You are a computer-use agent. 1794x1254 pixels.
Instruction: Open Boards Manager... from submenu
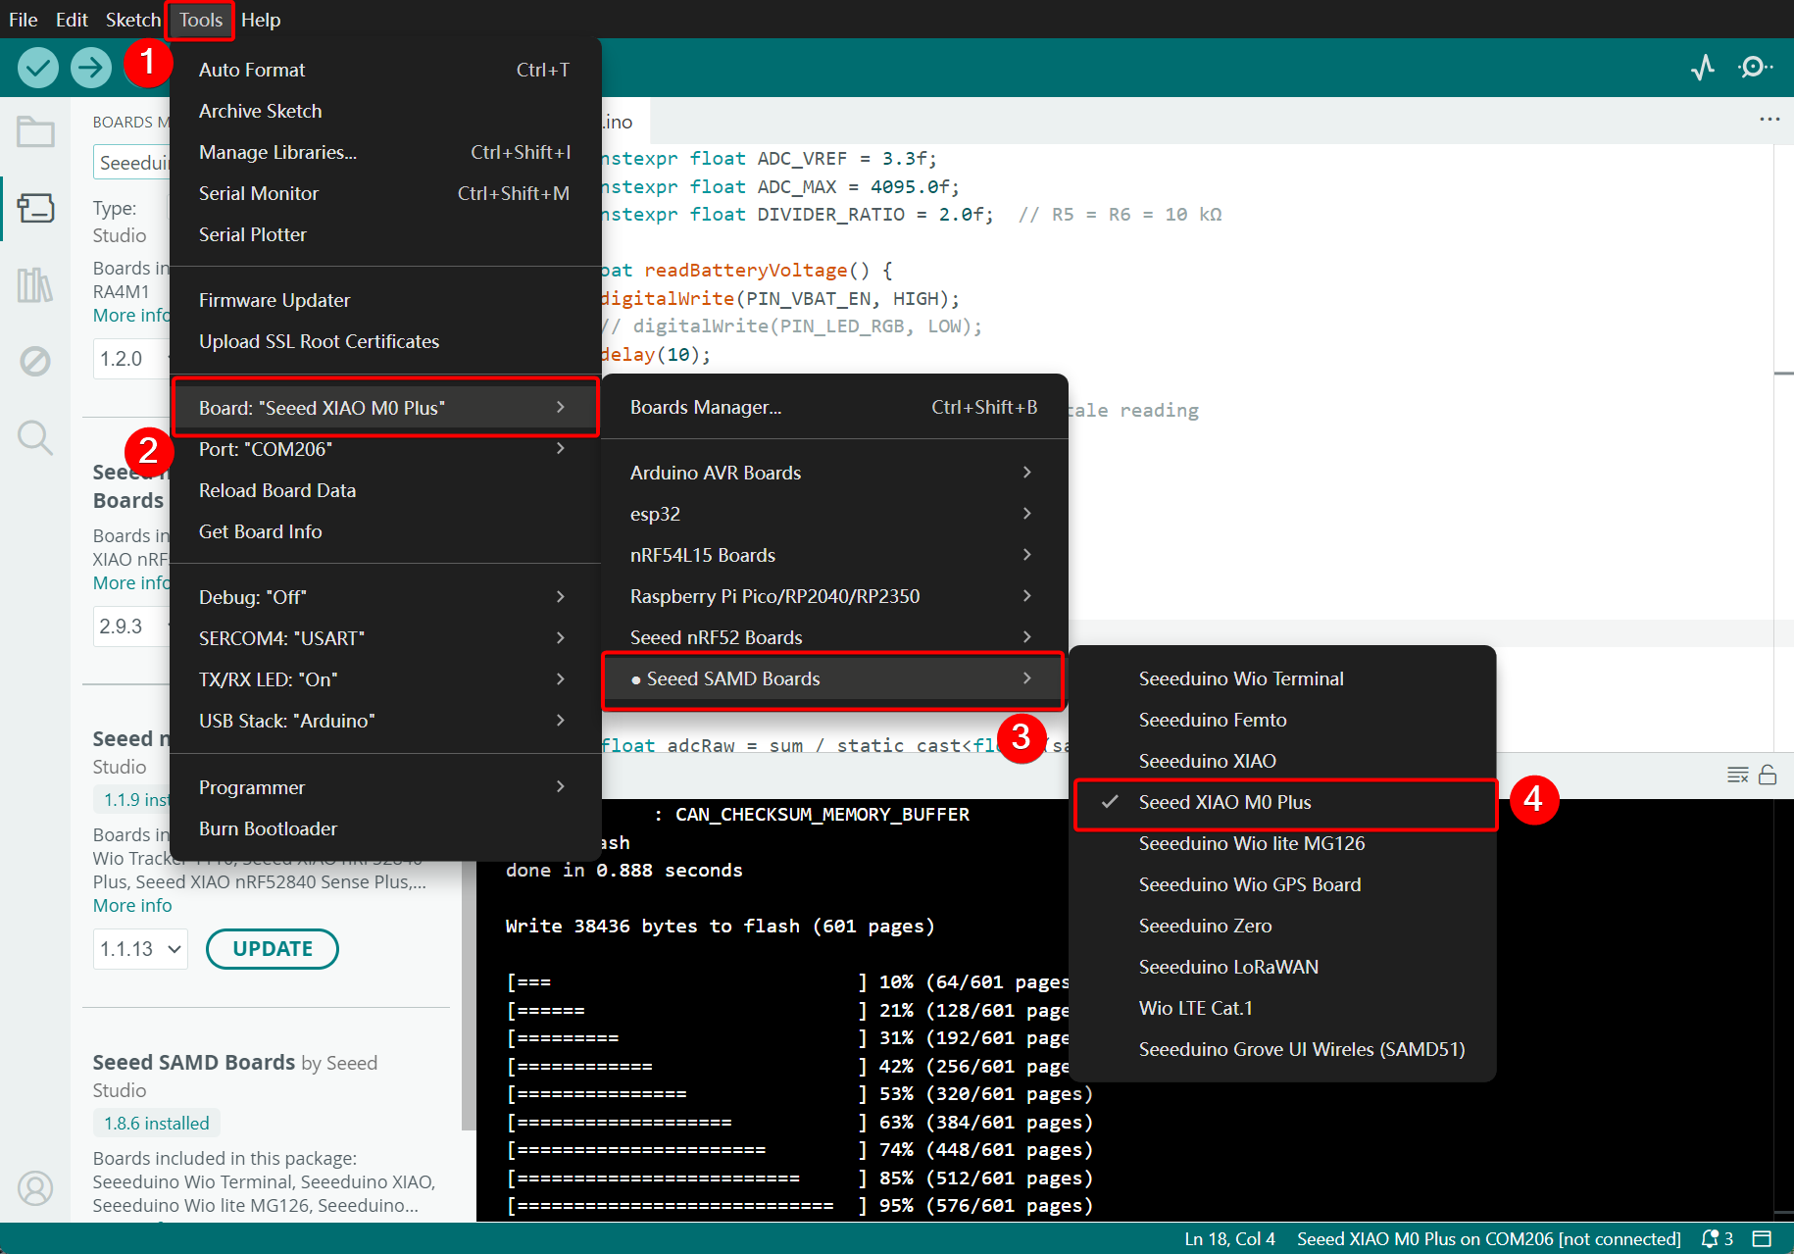833,407
